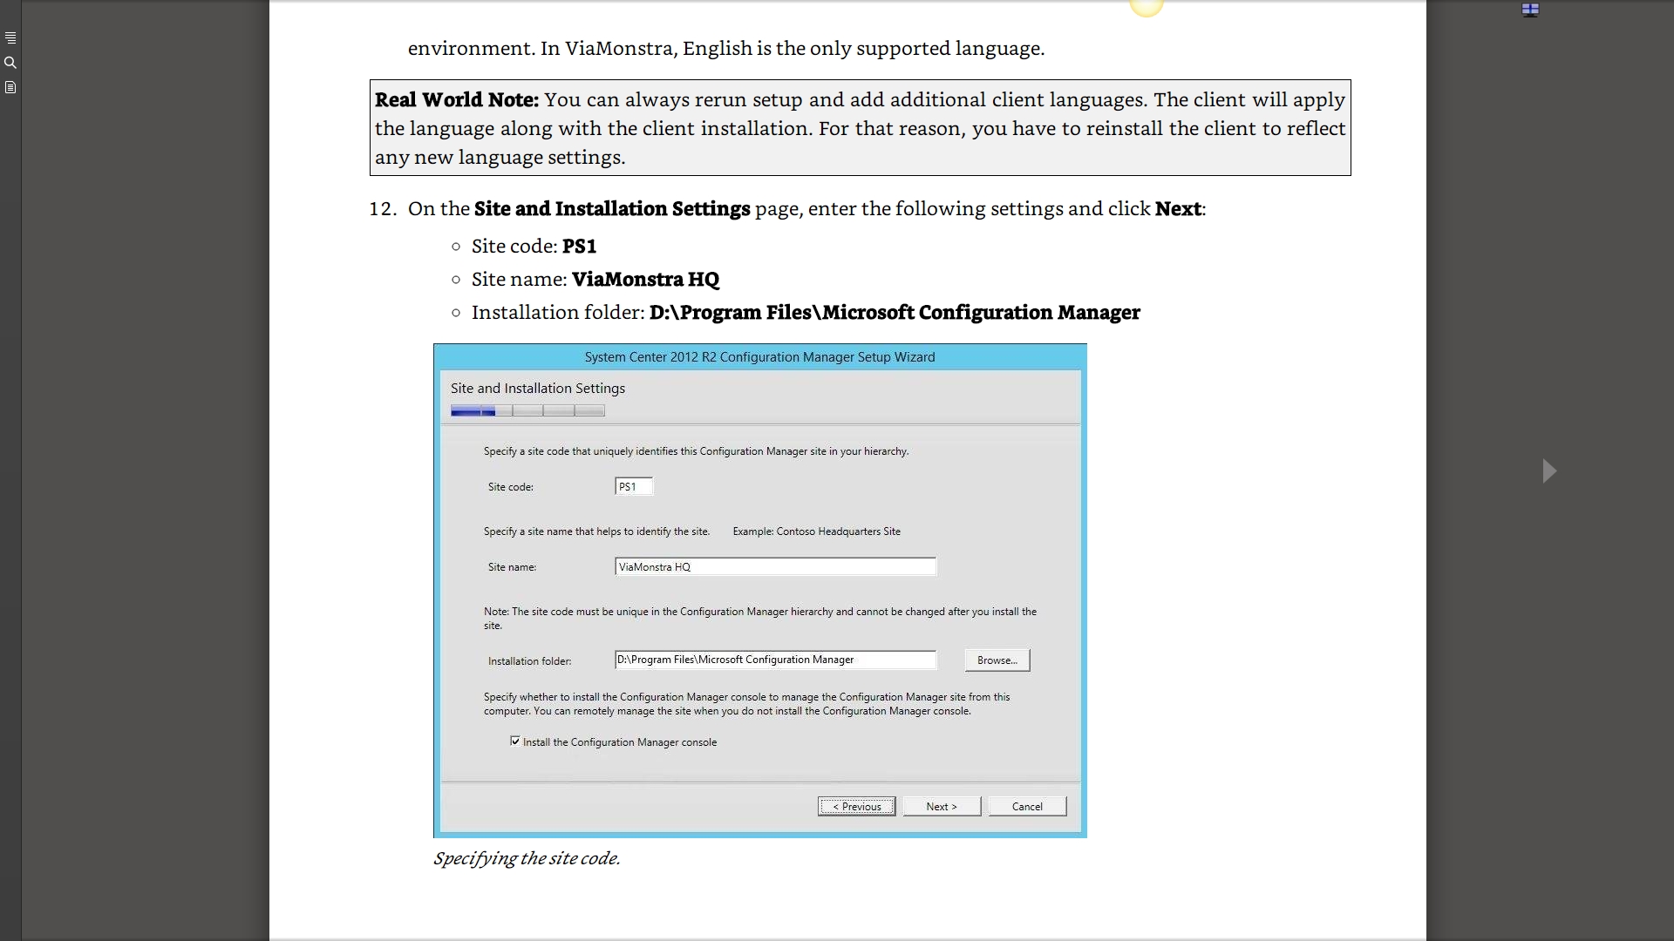Go to next page with right arrow
This screenshot has width=1674, height=941.
pyautogui.click(x=1548, y=471)
